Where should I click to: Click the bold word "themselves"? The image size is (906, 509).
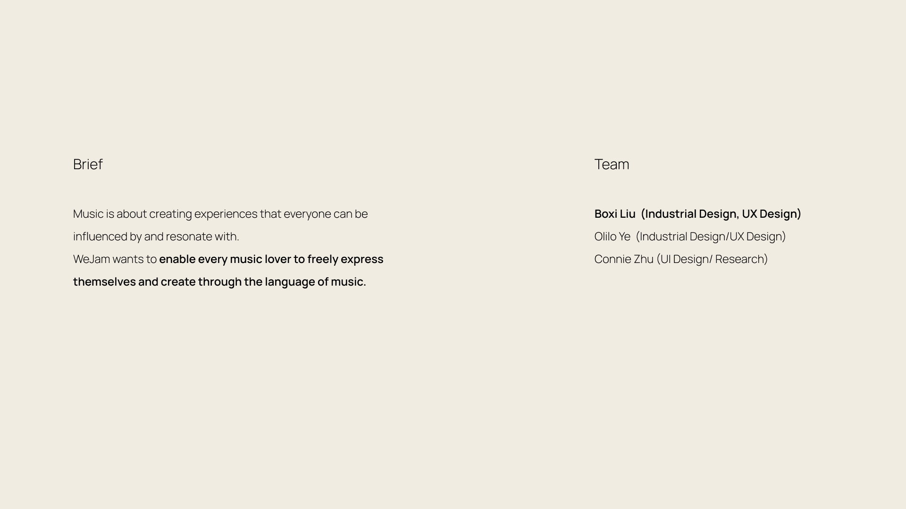point(104,282)
